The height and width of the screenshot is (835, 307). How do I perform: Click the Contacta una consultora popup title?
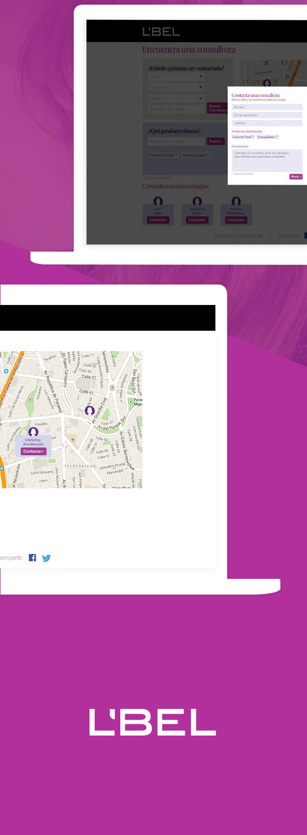coord(255,95)
